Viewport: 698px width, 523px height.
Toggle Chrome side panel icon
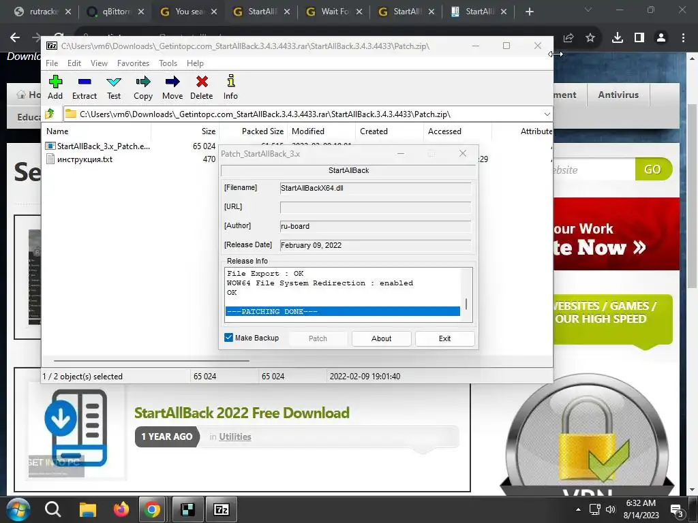[639, 38]
